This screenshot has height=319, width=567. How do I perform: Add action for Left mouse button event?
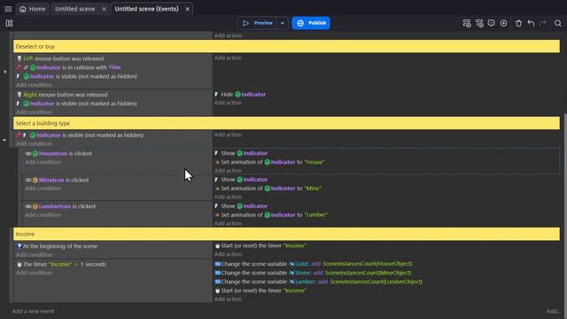[x=228, y=58]
